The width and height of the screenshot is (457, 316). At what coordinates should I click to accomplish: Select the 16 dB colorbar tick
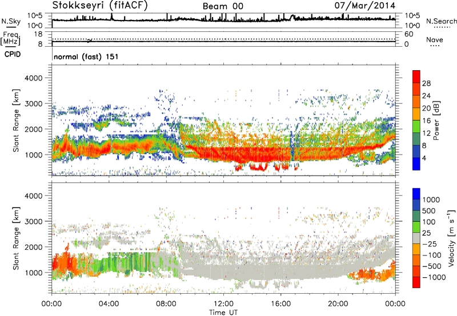click(426, 121)
